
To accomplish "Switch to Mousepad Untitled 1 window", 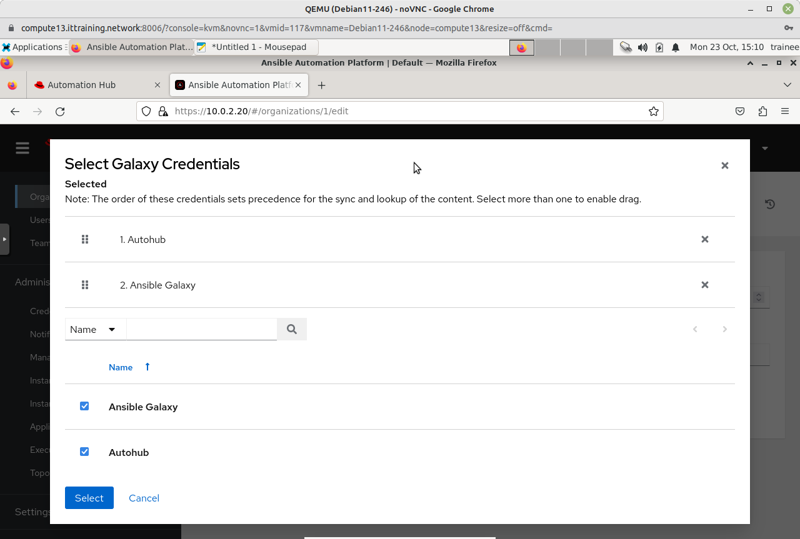I will pyautogui.click(x=256, y=47).
